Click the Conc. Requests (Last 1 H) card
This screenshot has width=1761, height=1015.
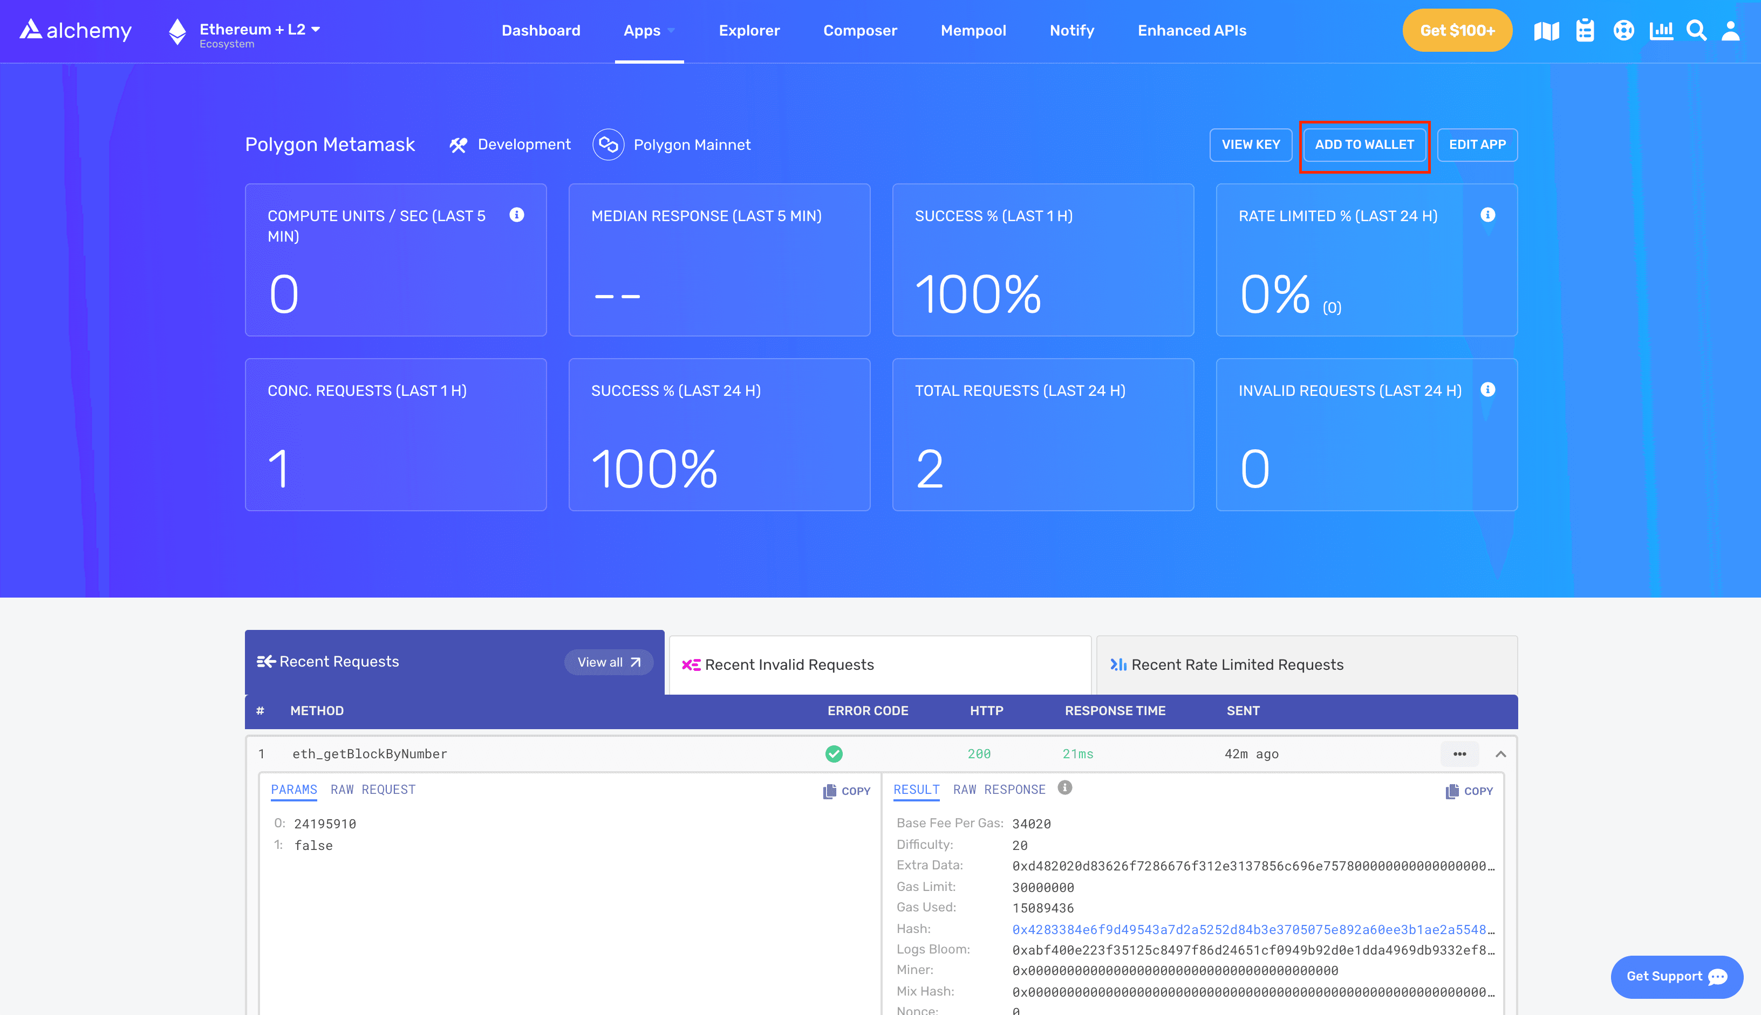[x=396, y=435]
